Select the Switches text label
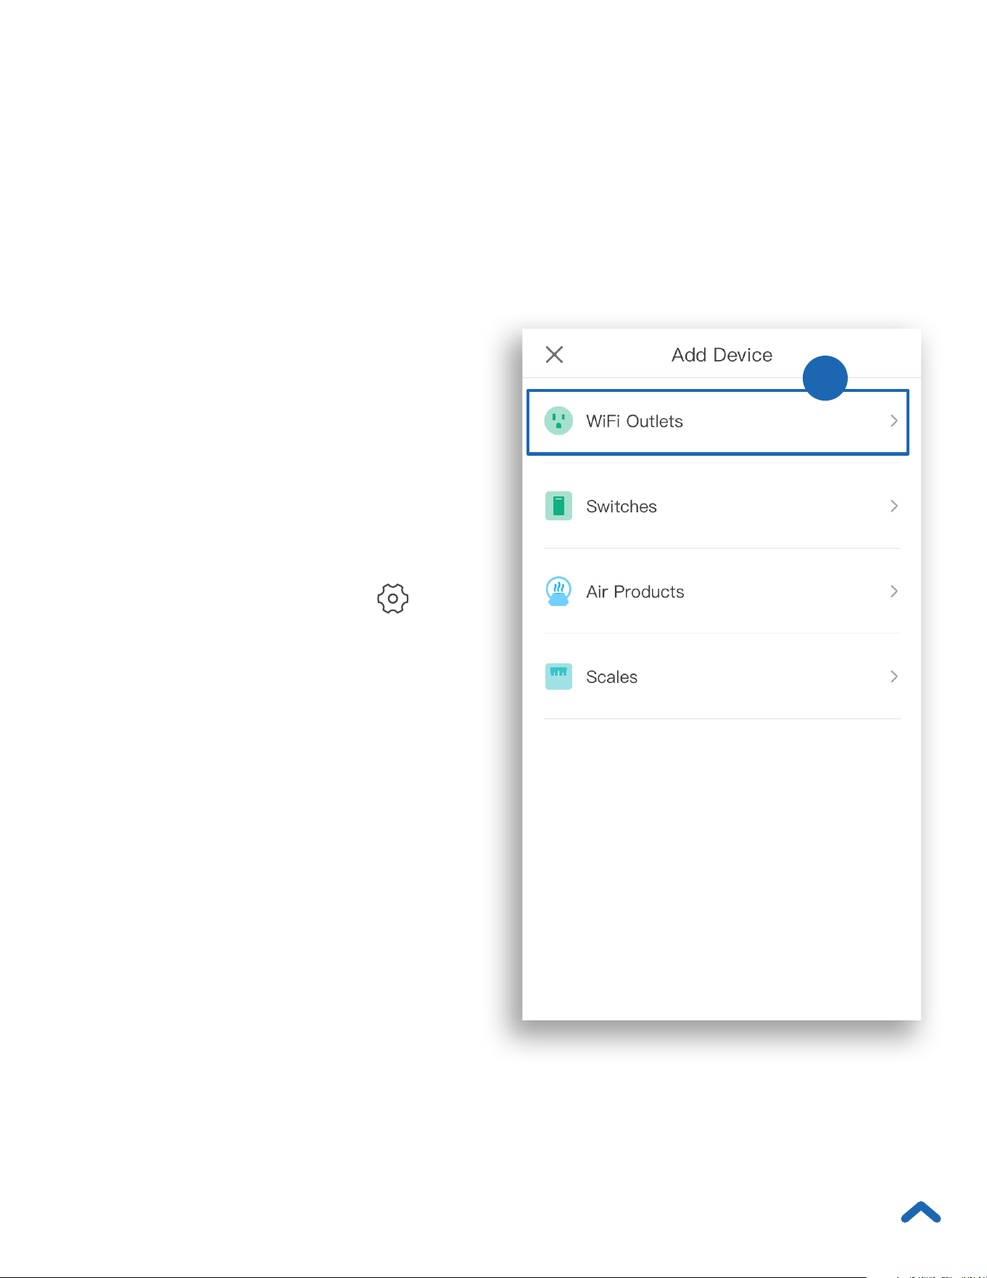Screen dimensions: 987x1278 [x=621, y=507]
